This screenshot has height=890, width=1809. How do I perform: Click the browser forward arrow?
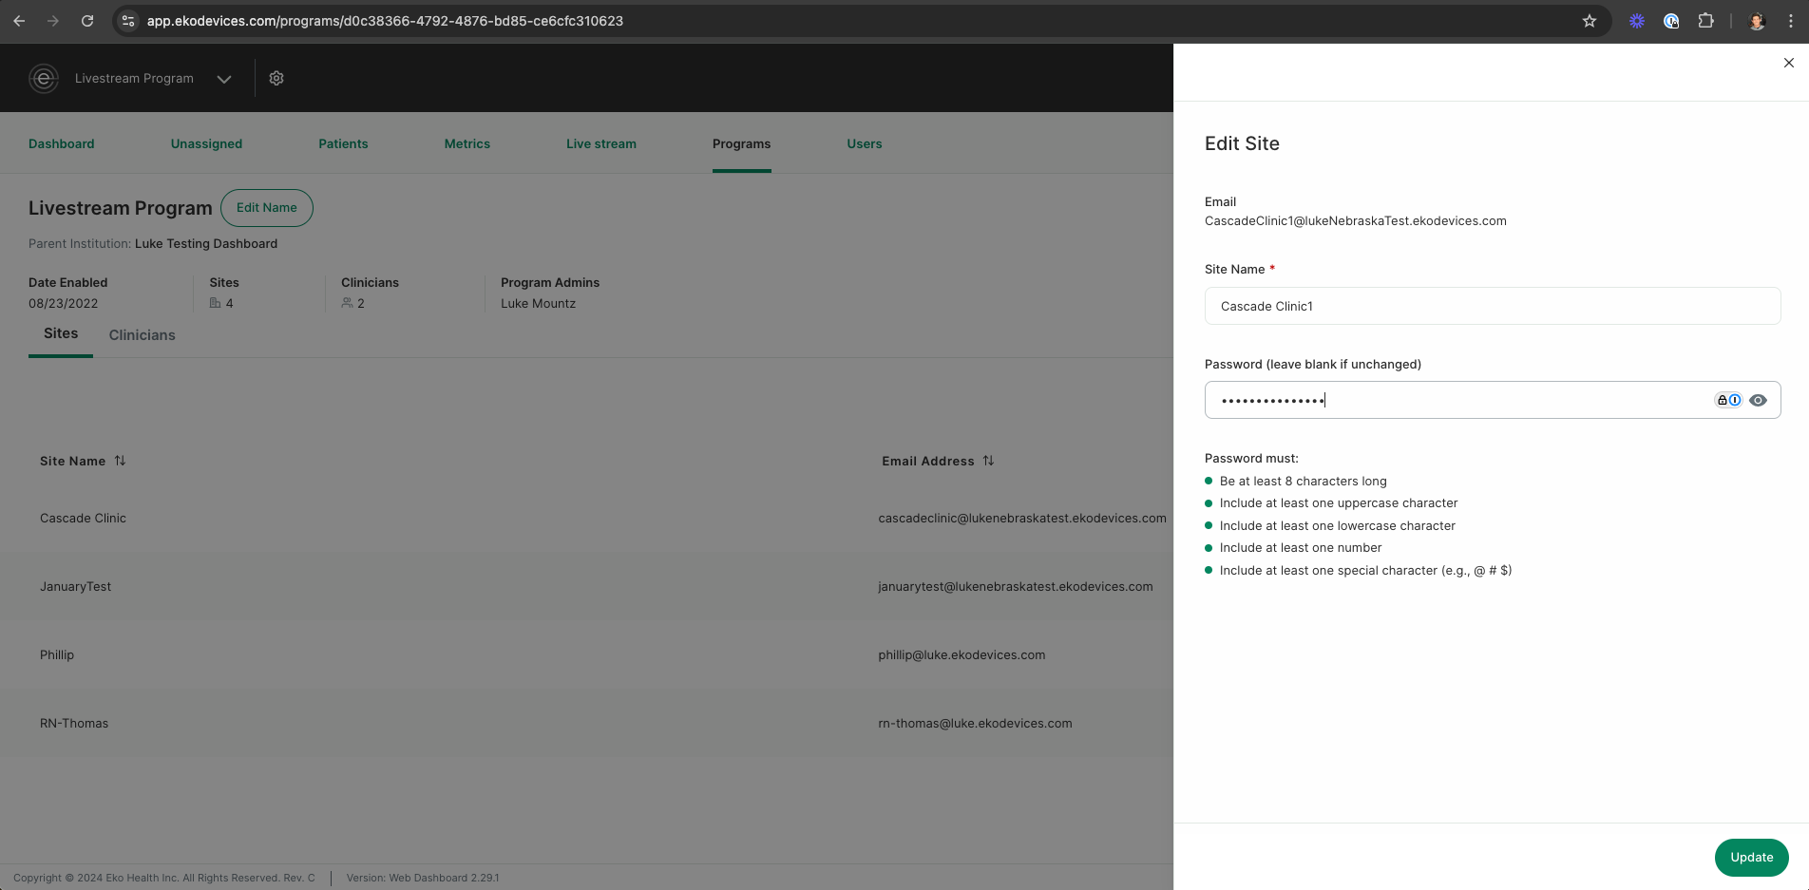pyautogui.click(x=53, y=21)
